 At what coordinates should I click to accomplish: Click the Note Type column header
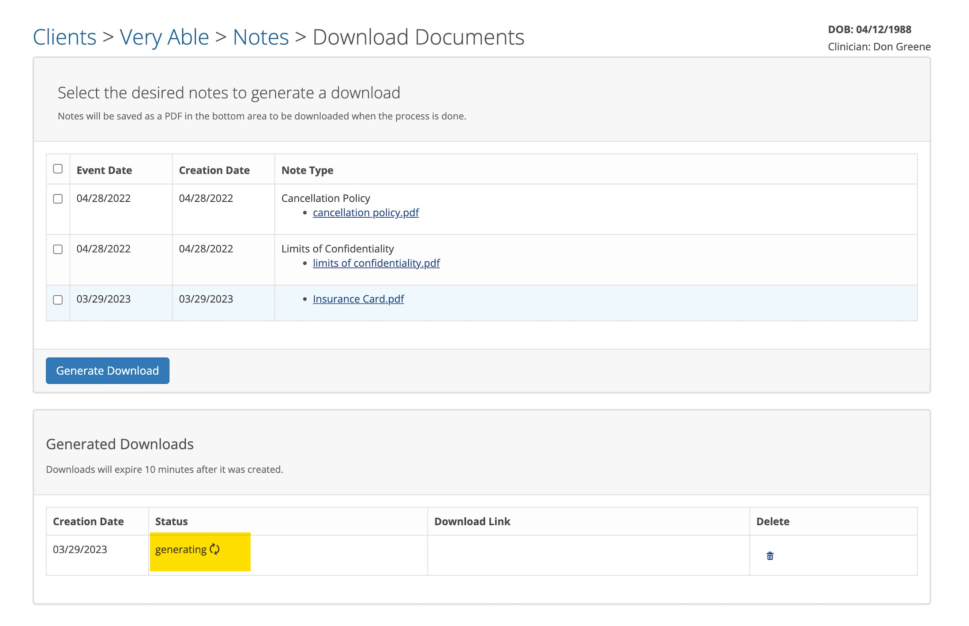[307, 170]
